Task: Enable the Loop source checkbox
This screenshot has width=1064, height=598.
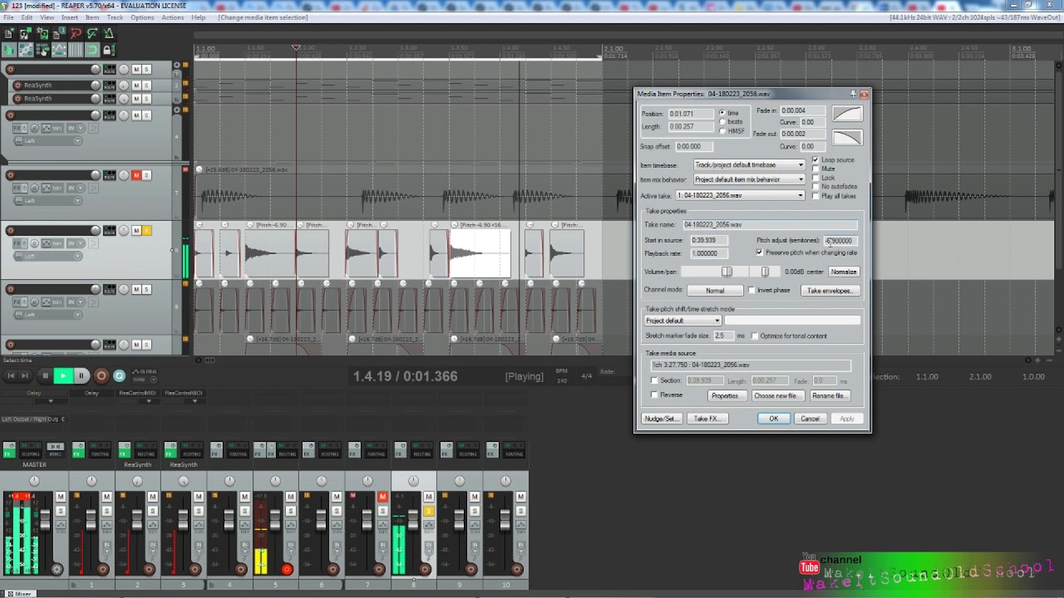Action: pos(815,160)
